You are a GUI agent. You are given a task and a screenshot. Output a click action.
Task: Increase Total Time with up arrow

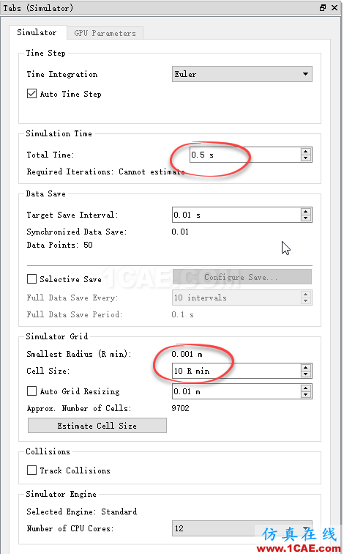[306, 151]
